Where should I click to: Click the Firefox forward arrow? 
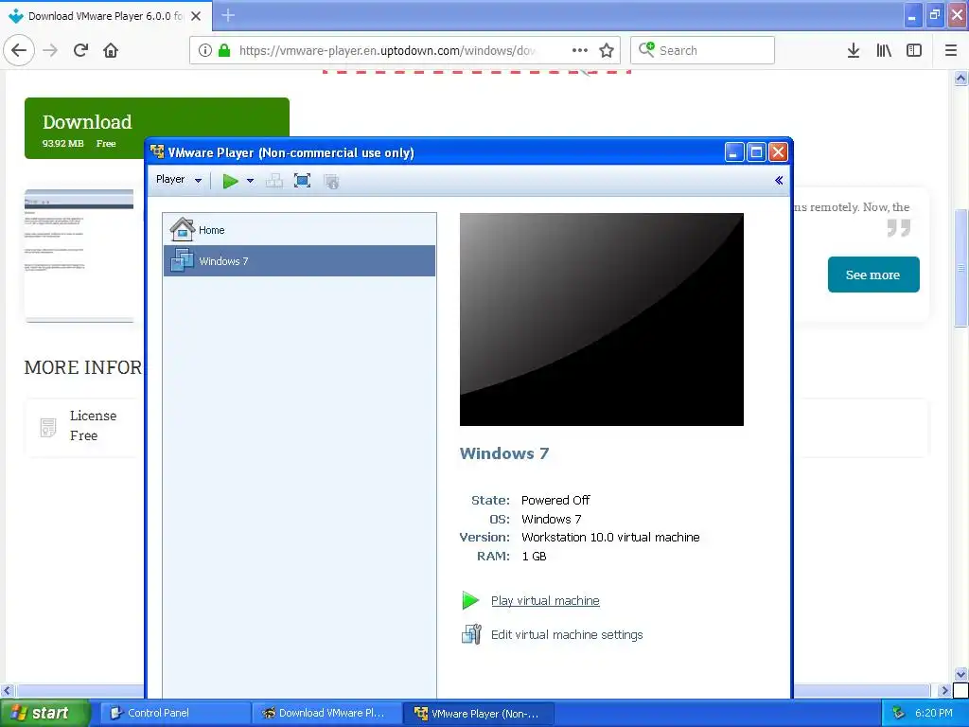click(x=50, y=51)
